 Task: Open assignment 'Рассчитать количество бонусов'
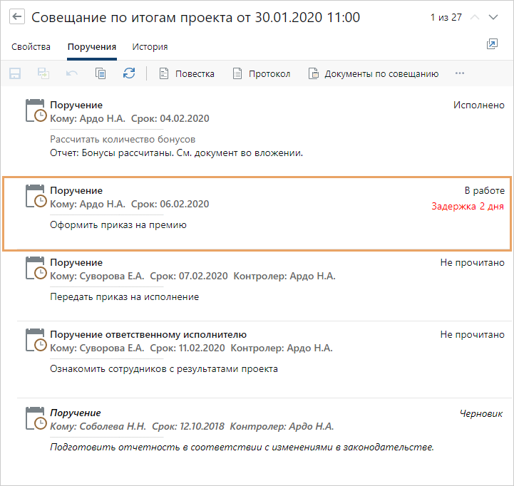click(123, 139)
